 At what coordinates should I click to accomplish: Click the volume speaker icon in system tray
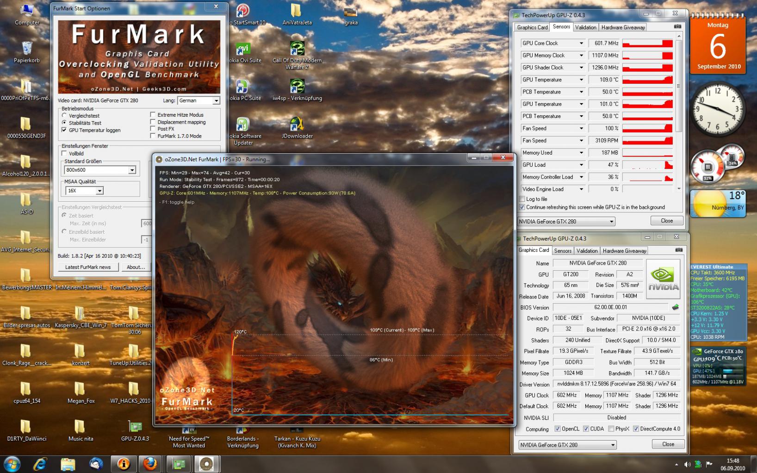pyautogui.click(x=688, y=464)
